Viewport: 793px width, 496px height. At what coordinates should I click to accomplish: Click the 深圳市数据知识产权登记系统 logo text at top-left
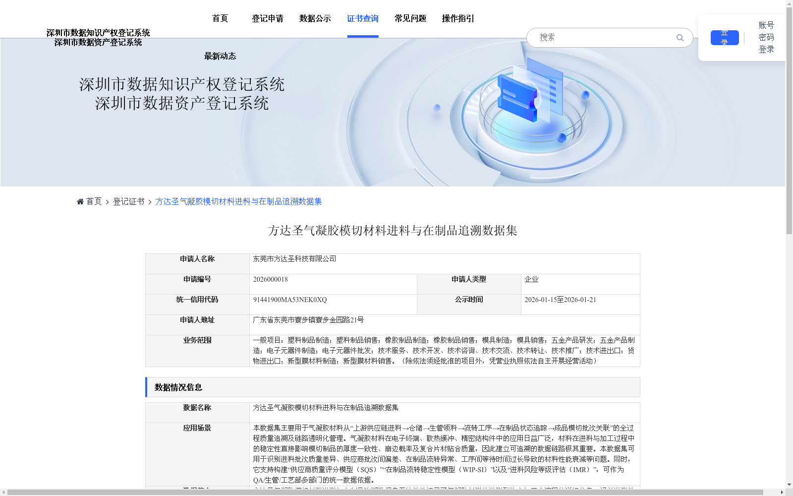click(x=98, y=33)
